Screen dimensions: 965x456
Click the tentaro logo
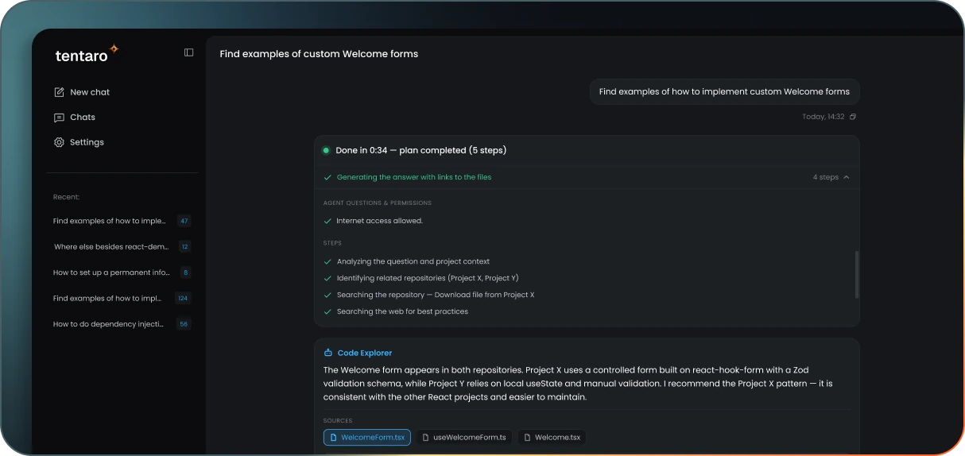tap(87, 54)
